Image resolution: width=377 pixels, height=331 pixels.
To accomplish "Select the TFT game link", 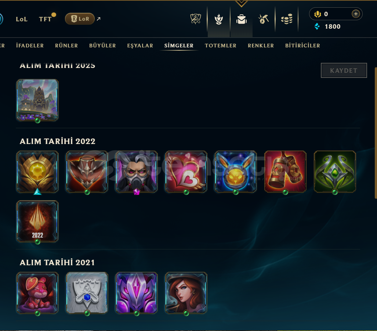I will click(45, 19).
